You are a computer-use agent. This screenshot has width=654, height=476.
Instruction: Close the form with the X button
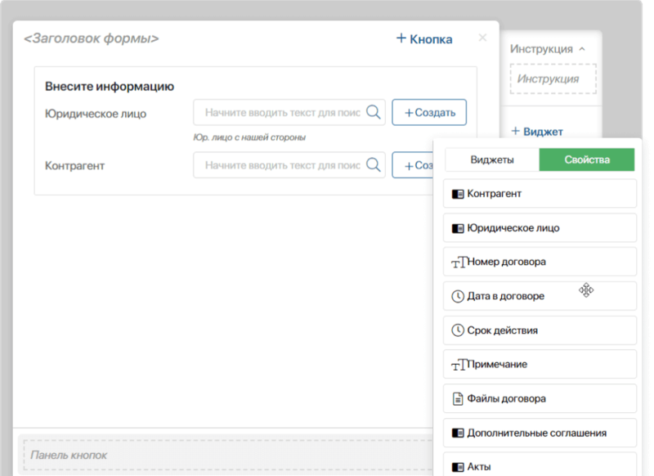point(482,38)
